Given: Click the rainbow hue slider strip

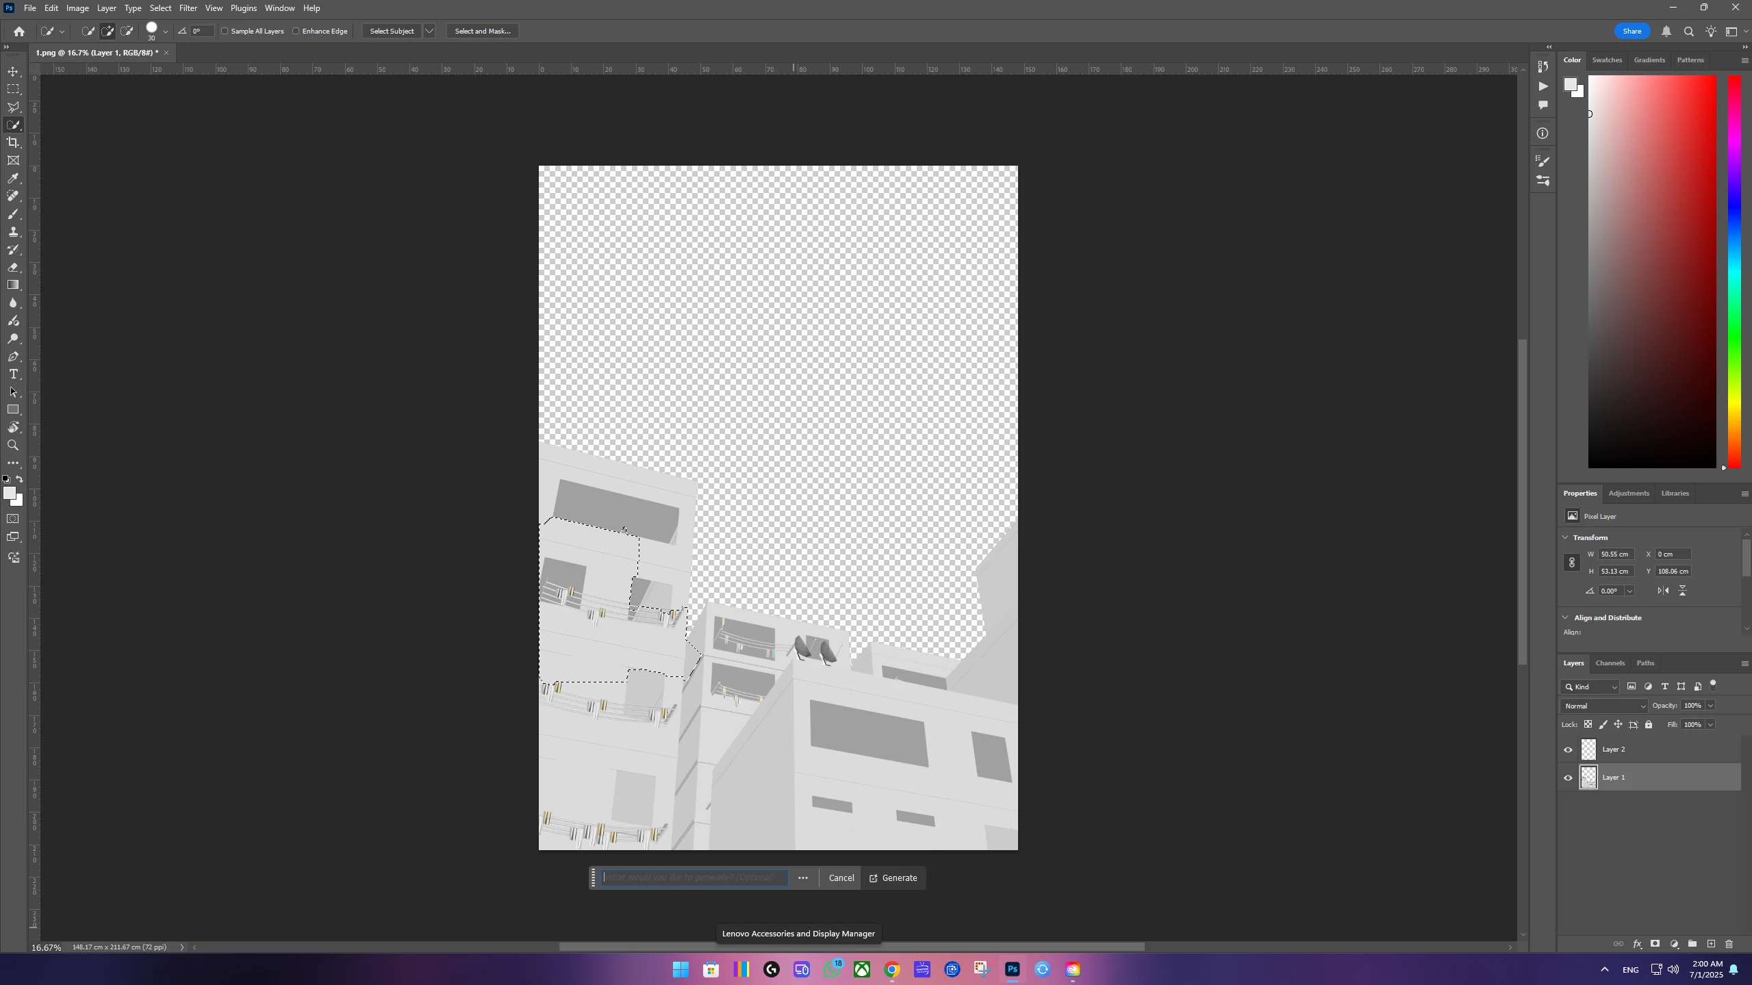Looking at the screenshot, I should pos(1734,272).
